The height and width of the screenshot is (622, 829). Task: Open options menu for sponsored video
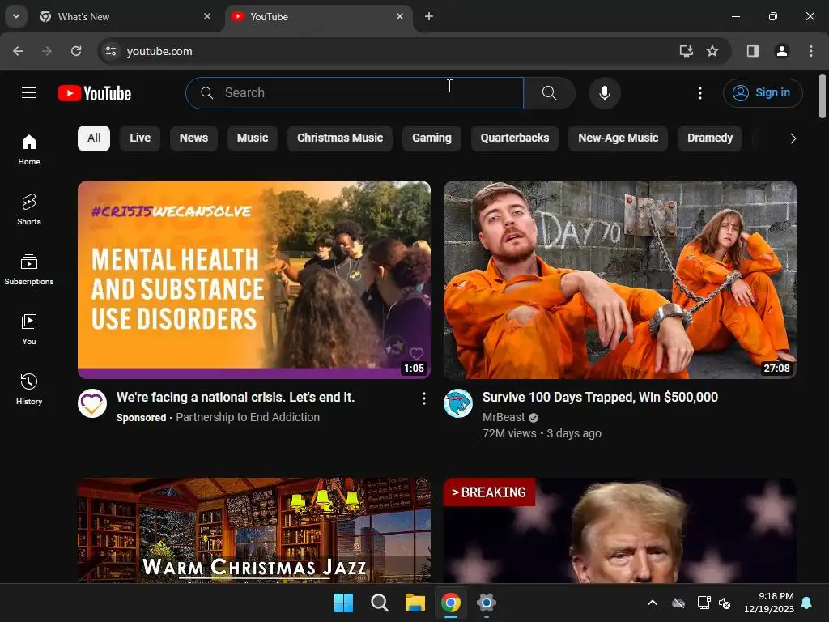pyautogui.click(x=424, y=398)
